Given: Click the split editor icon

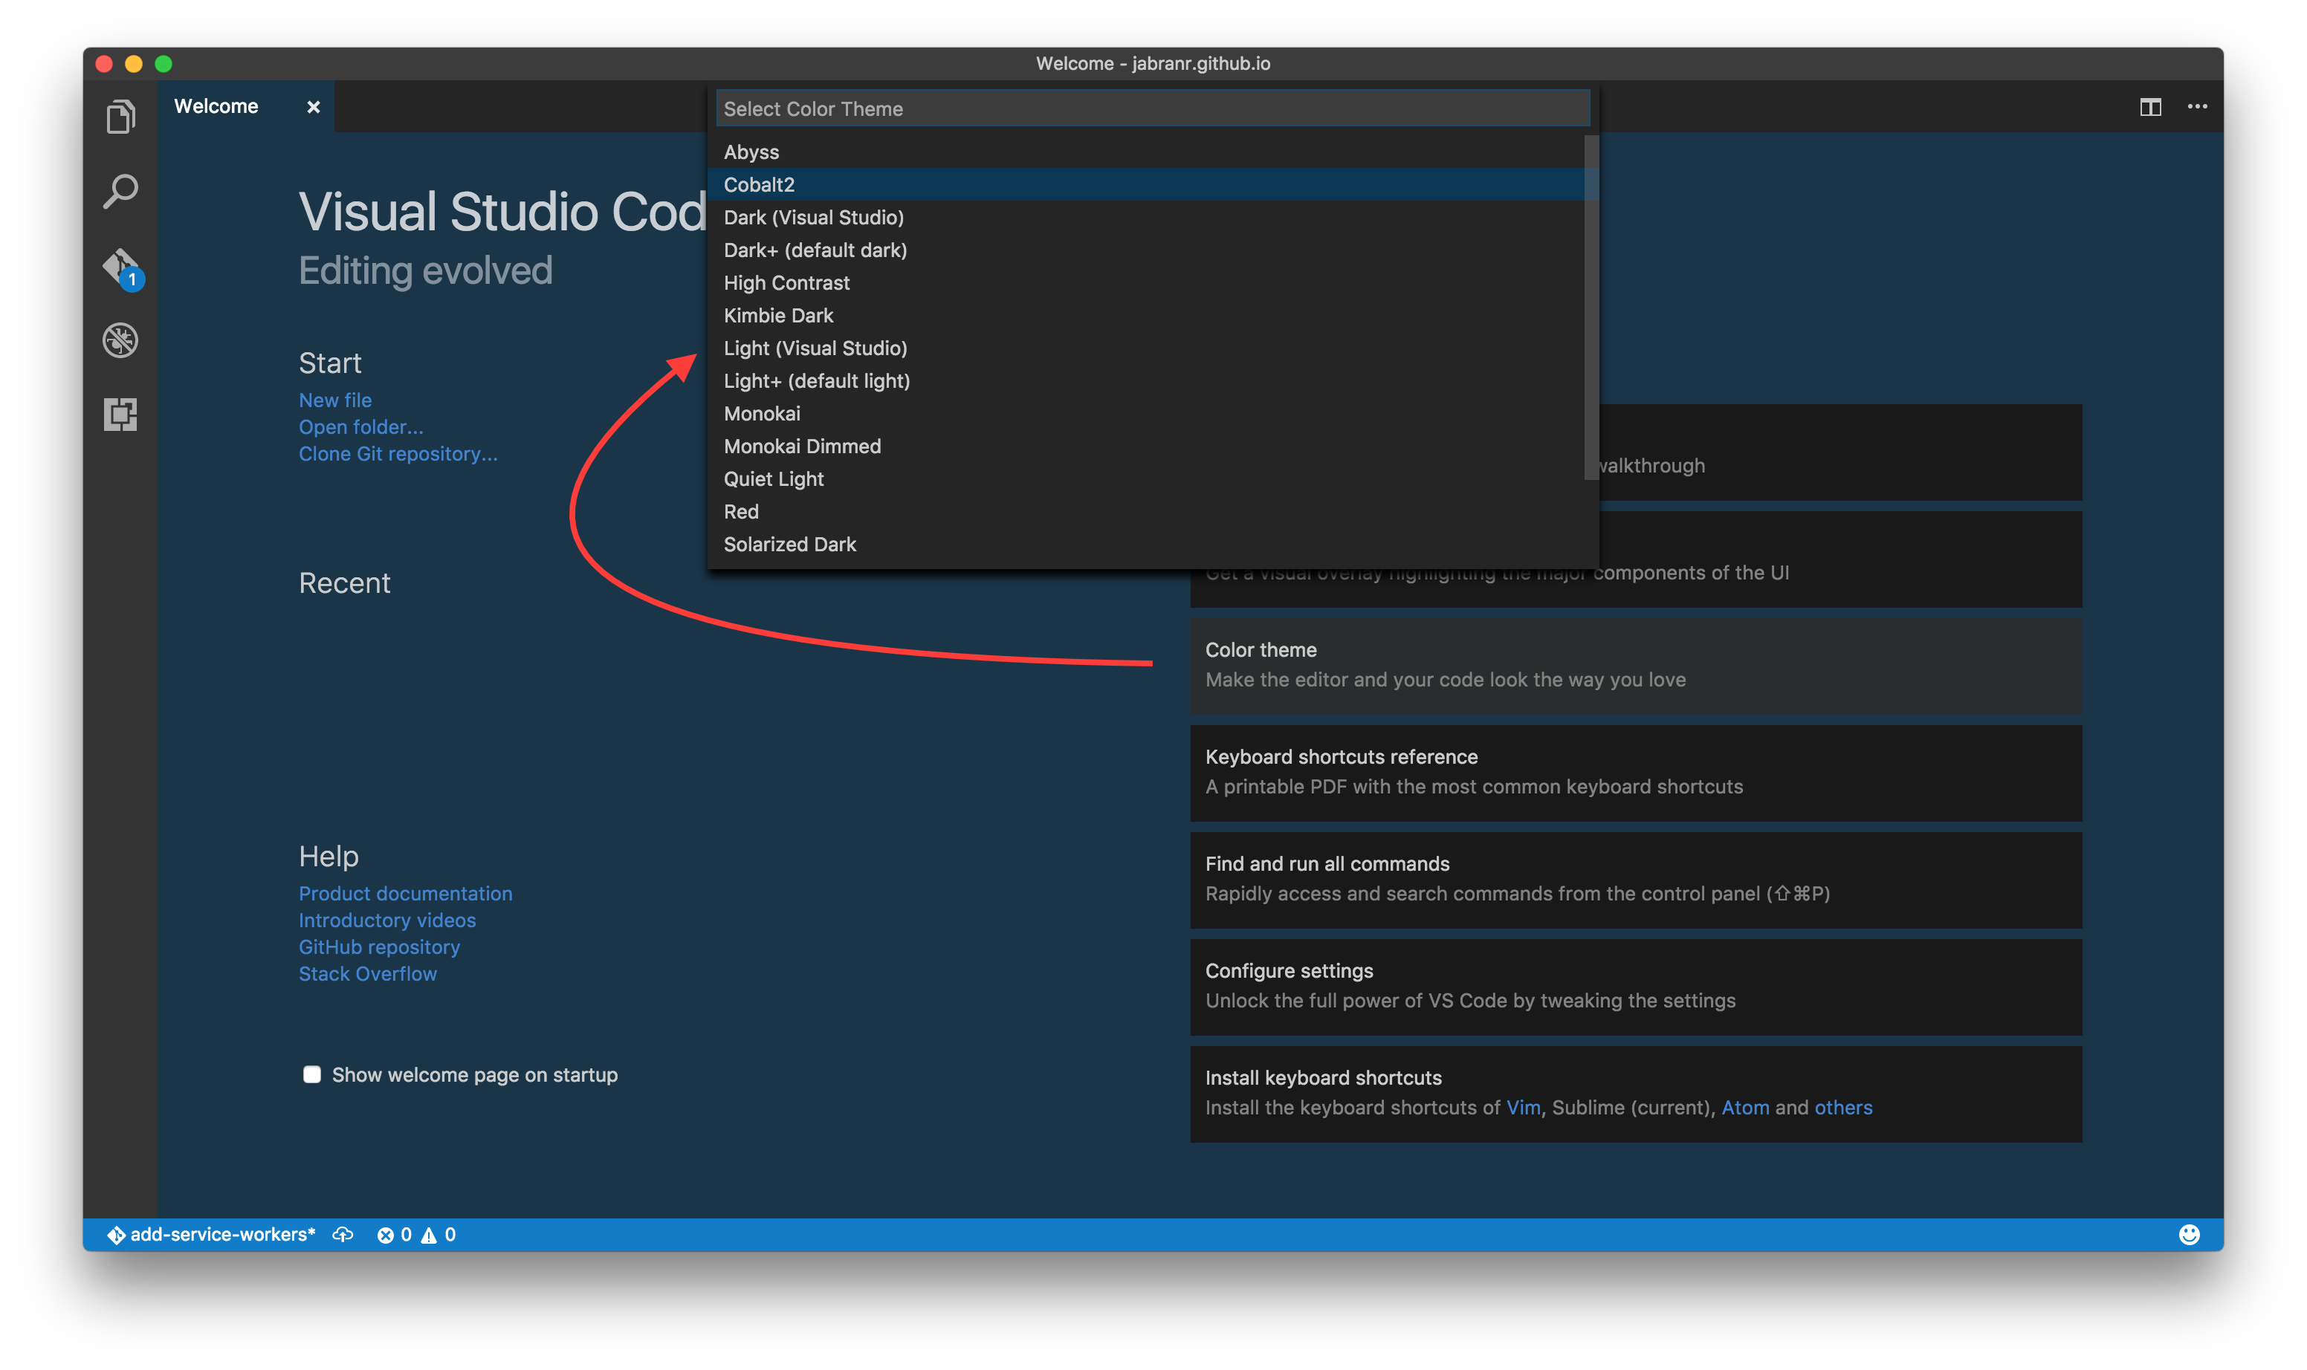Looking at the screenshot, I should tap(2150, 107).
